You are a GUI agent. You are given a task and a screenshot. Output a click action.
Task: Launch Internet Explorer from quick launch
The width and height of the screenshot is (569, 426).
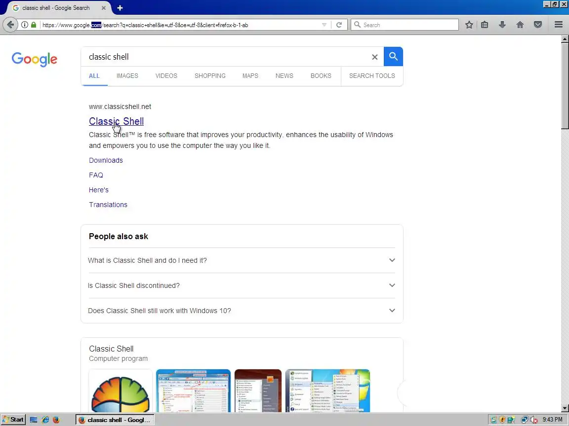(x=45, y=420)
